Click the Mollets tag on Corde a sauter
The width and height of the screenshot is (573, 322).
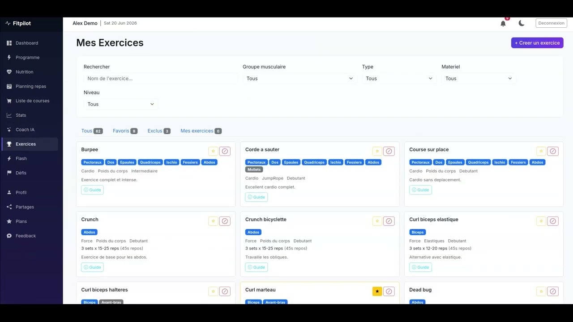click(254, 169)
